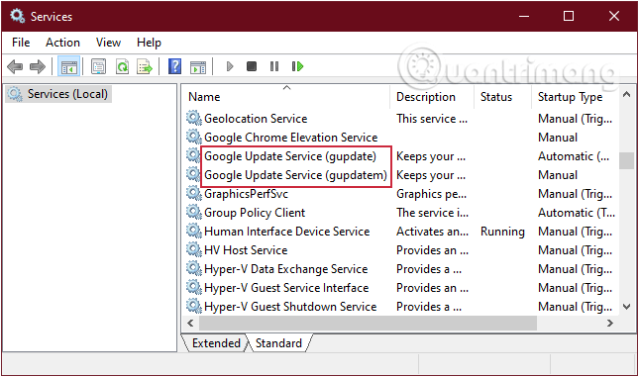Click the horizontal scrollbar thumb
The height and width of the screenshot is (377, 639).
coord(368,324)
